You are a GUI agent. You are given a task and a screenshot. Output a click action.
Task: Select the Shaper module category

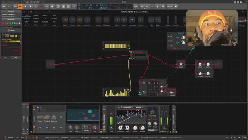[x=36, y=22]
